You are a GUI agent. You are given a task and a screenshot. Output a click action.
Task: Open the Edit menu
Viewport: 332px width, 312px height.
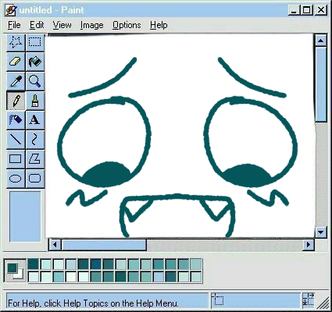coord(37,25)
